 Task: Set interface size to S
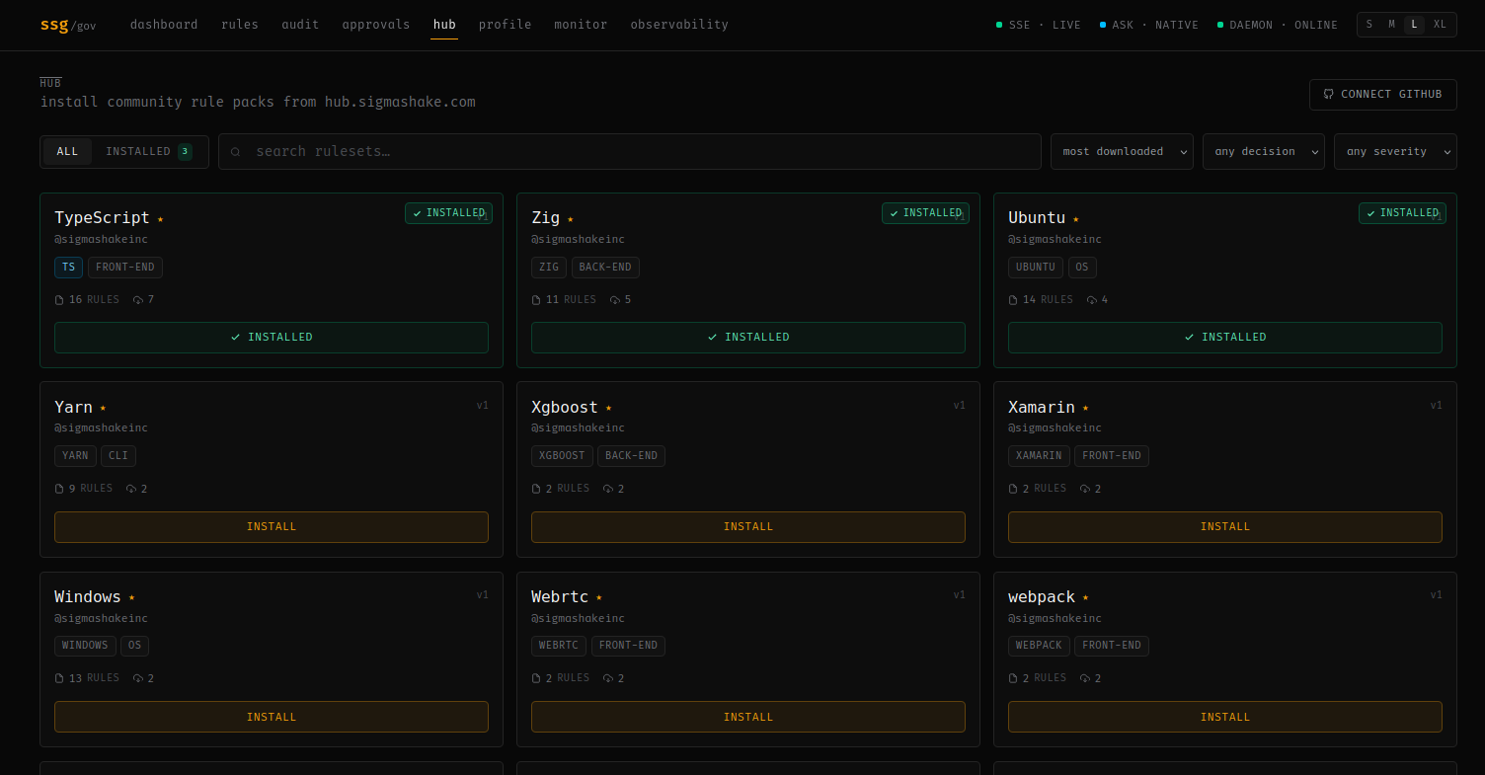click(1368, 25)
